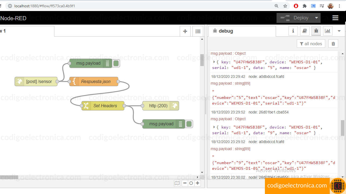Open the info sidebar tab
346x194 pixels.
point(293,31)
